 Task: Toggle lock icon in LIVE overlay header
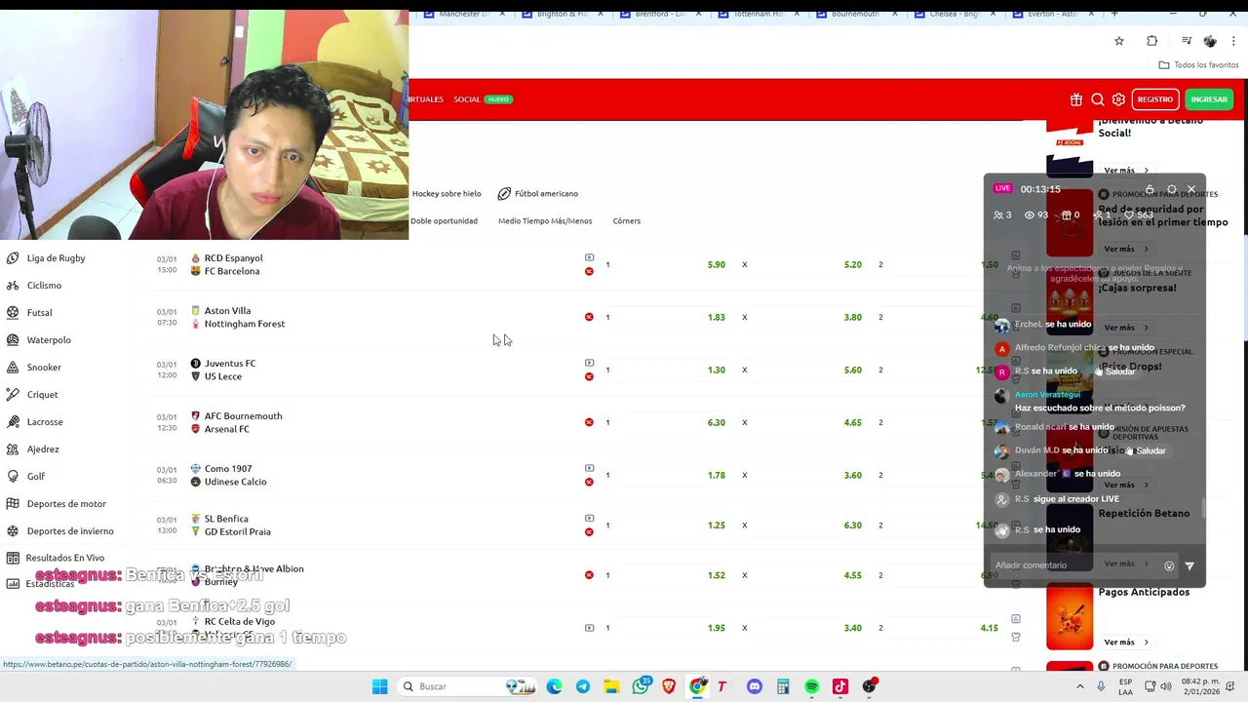[1150, 189]
